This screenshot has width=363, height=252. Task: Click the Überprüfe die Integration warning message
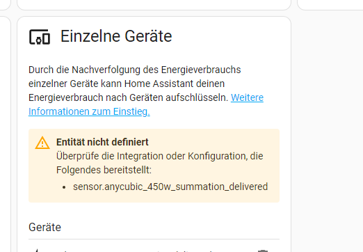[x=160, y=163]
